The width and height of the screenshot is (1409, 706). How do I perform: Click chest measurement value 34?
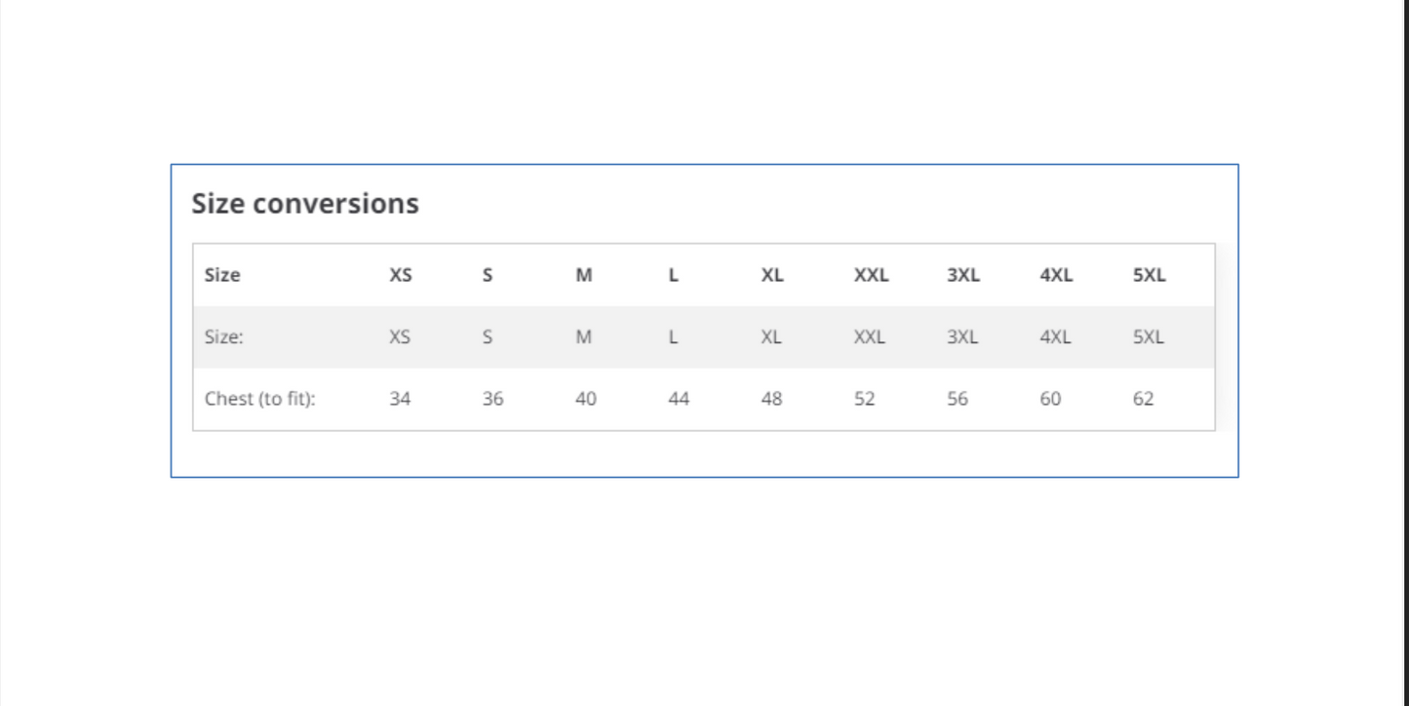tap(400, 399)
